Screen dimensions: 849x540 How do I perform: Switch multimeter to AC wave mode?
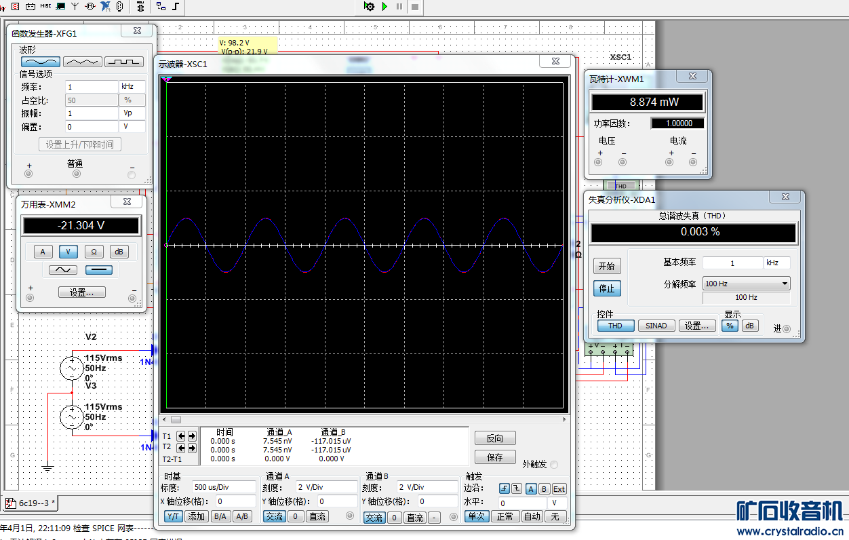point(62,270)
